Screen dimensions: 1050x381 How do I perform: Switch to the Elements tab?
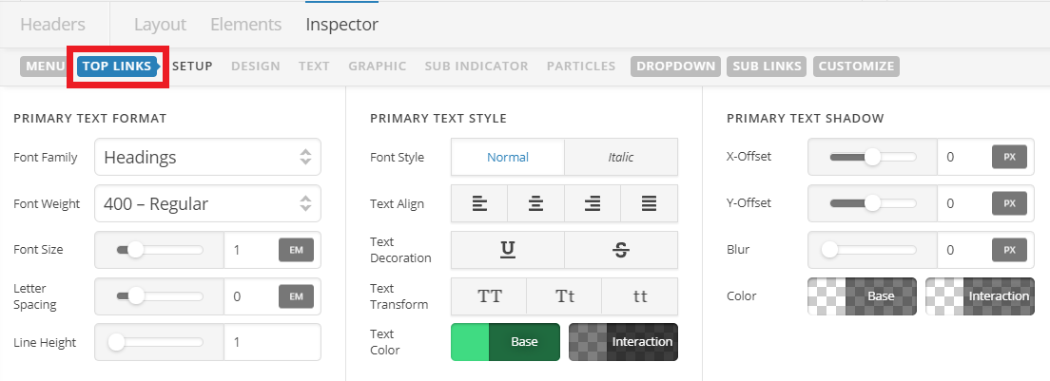(245, 25)
